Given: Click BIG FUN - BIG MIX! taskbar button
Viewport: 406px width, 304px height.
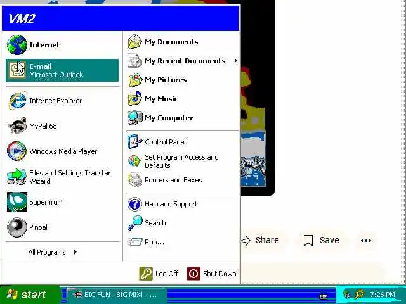Looking at the screenshot, I should pos(117,294).
